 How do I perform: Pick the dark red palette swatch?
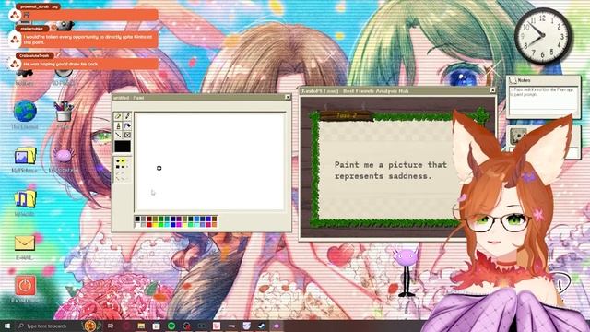(x=149, y=219)
